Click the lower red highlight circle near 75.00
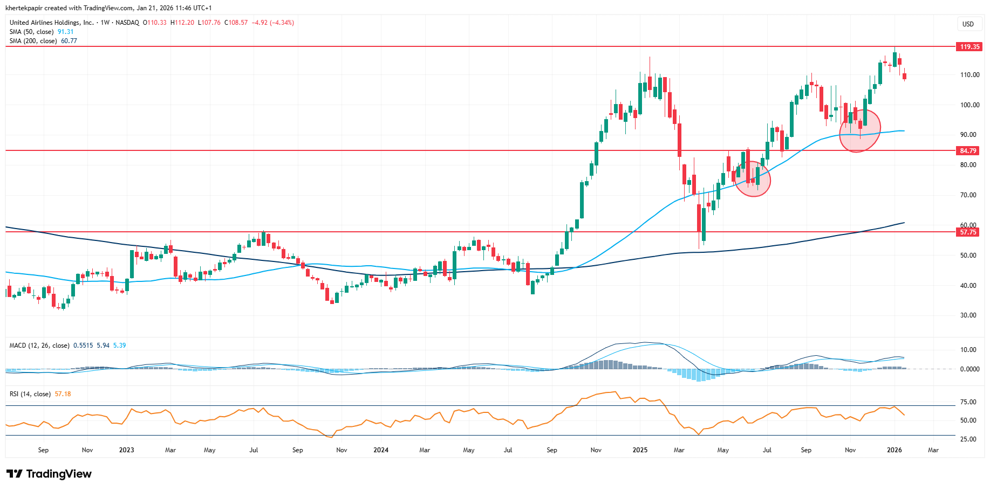Image resolution: width=990 pixels, height=490 pixels. [753, 179]
